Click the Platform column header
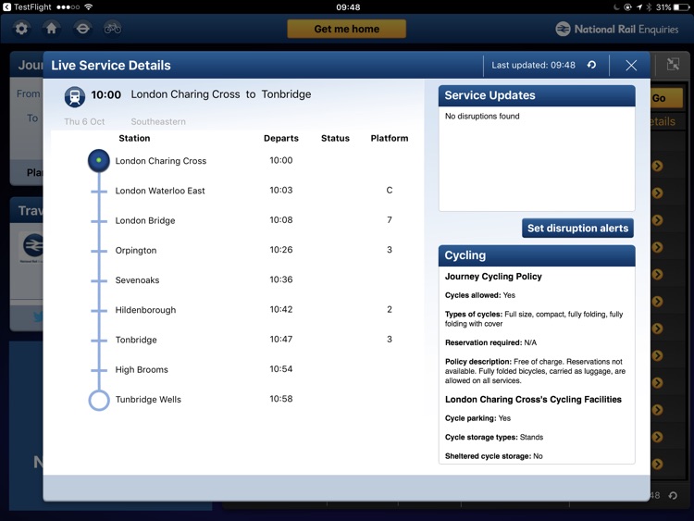This screenshot has width=694, height=521. point(390,138)
